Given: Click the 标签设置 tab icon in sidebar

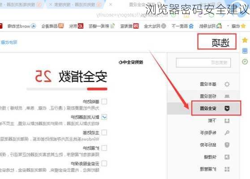Looking at the screenshot, I should [227, 96].
